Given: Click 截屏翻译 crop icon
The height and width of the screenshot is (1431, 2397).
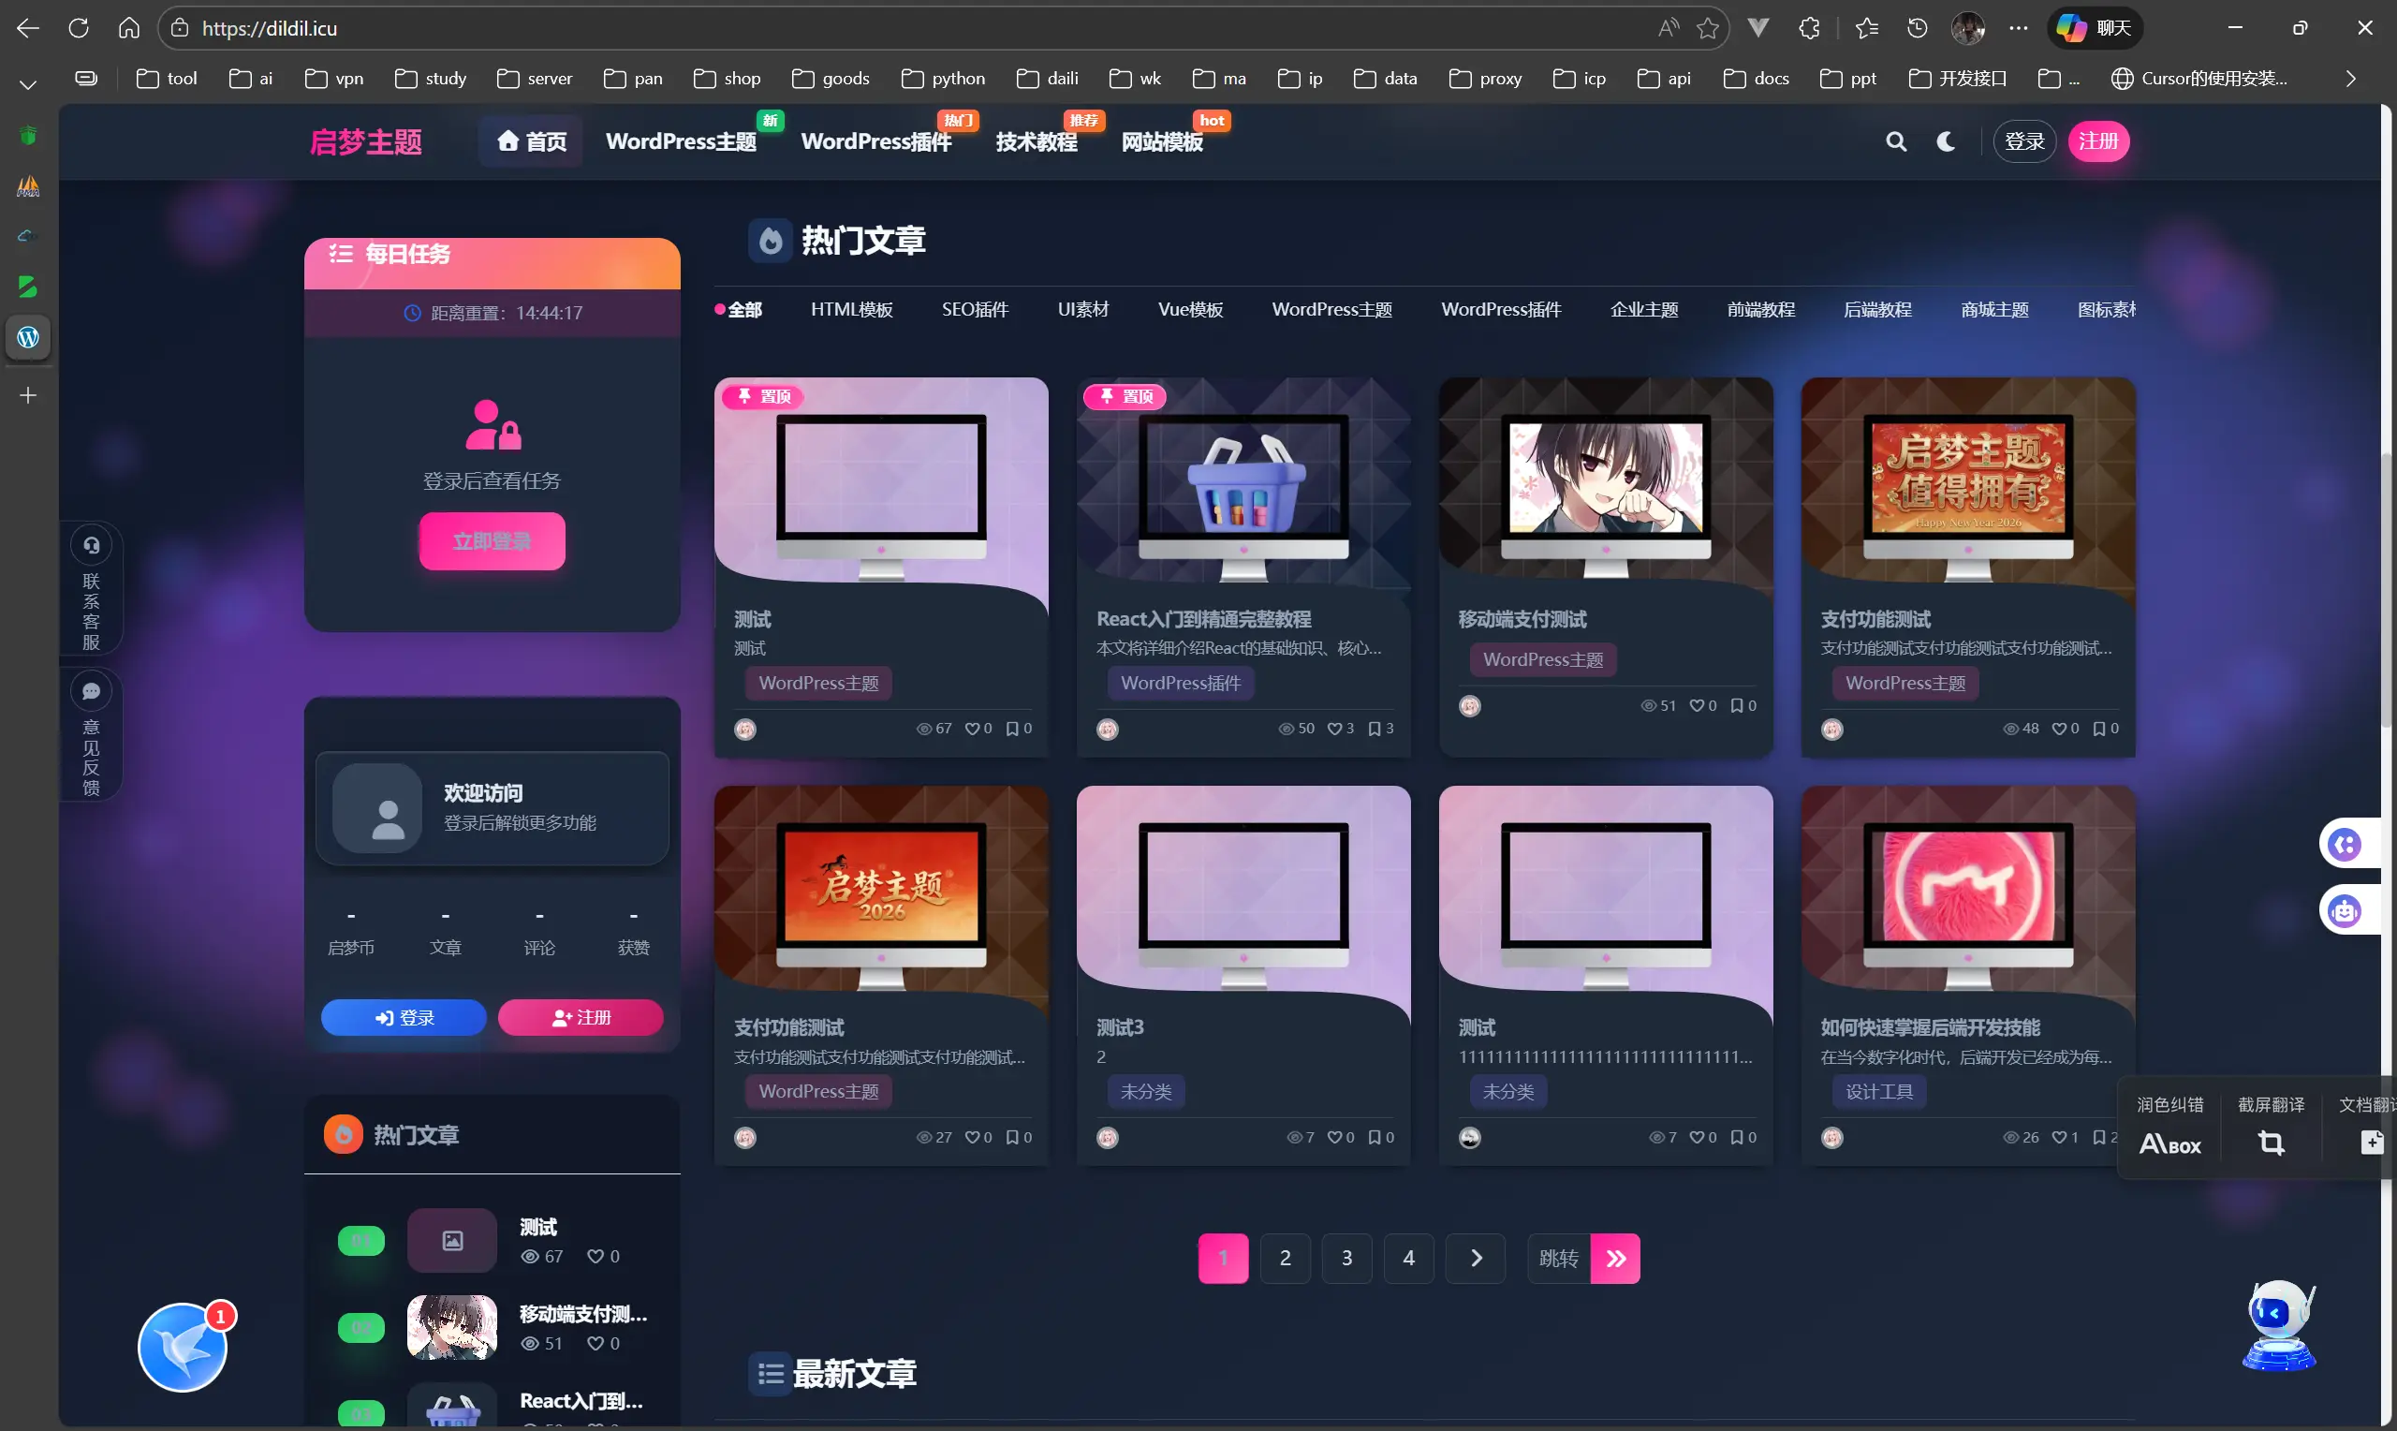Looking at the screenshot, I should [x=2271, y=1143].
